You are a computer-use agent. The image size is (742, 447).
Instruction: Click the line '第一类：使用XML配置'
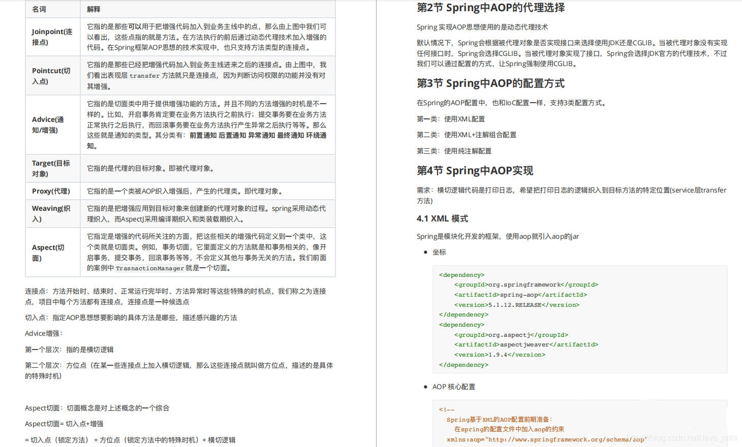coord(451,119)
